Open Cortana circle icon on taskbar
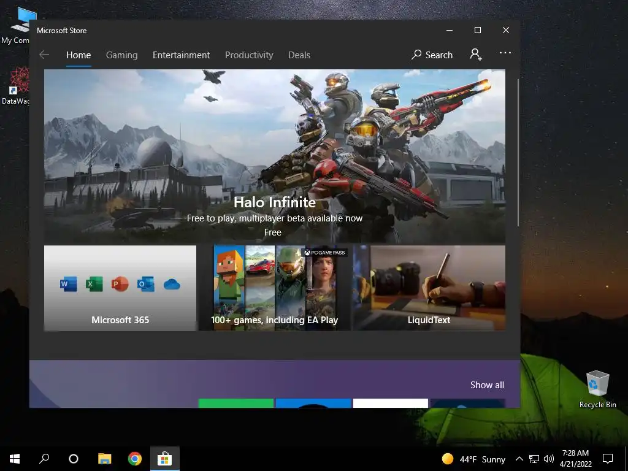Screen dimensions: 628x471 pos(74,459)
